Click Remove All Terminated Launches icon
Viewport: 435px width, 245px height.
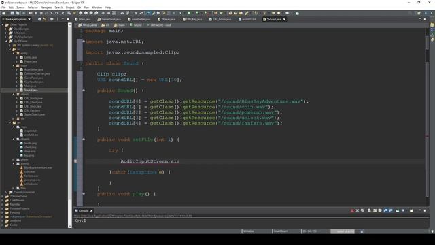tap(362, 210)
